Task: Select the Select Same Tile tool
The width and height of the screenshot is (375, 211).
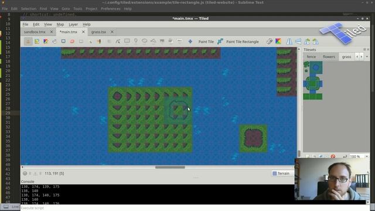Action: point(99,42)
